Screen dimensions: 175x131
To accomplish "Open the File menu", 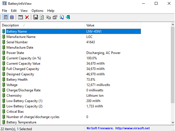I will point(5,11).
